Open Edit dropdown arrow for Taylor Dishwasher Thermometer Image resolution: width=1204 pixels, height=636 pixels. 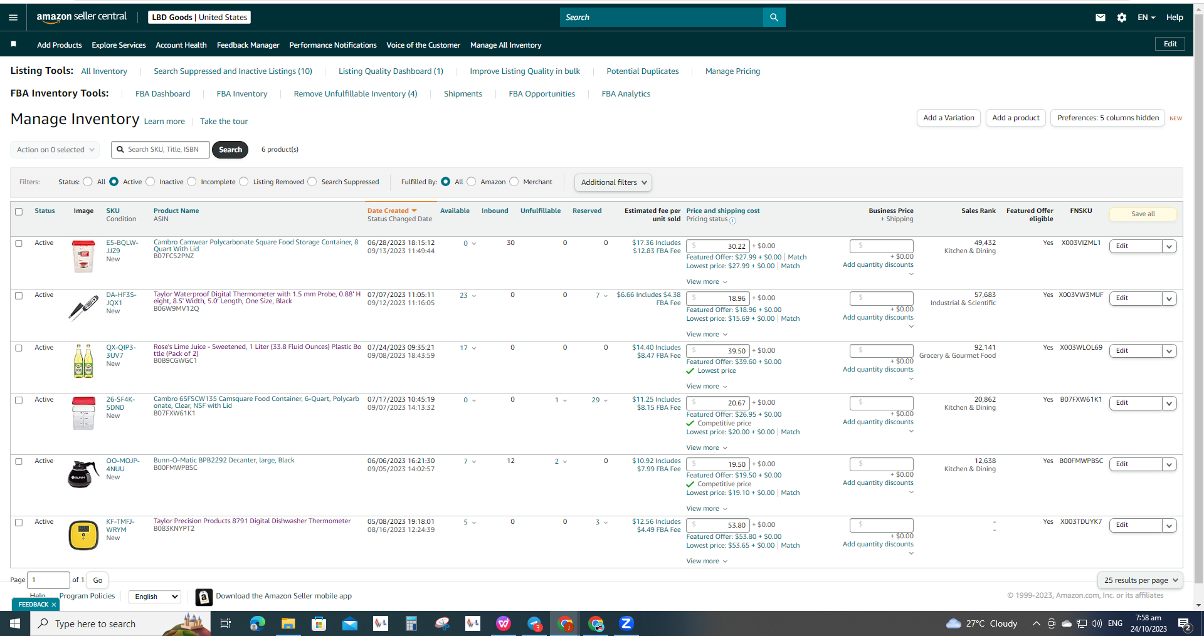coord(1169,525)
